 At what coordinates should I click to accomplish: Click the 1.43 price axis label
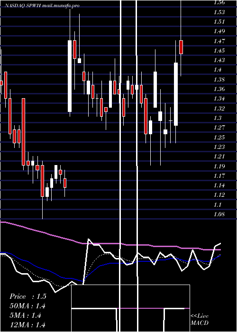[219, 60]
